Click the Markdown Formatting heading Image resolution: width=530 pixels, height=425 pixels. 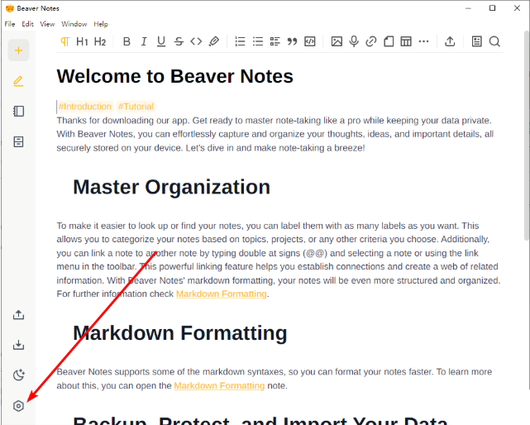180,333
